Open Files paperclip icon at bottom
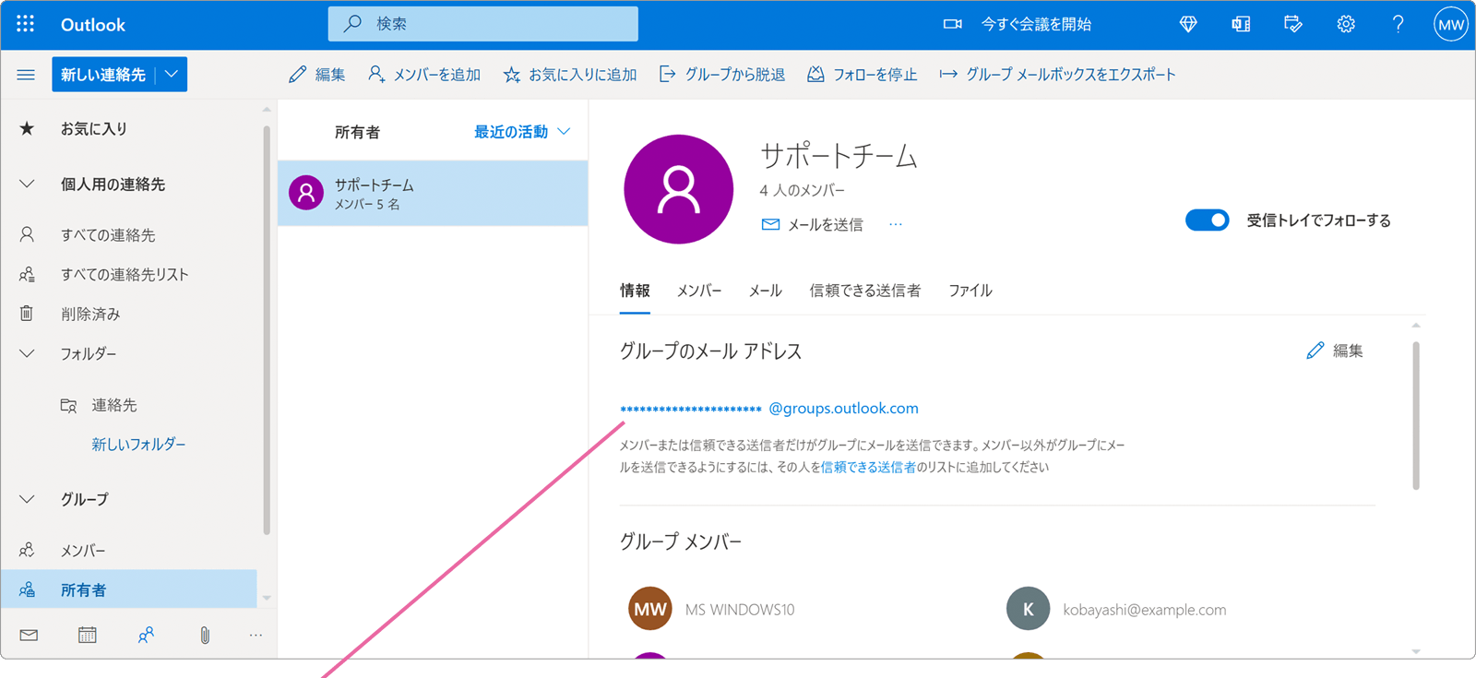 (x=205, y=635)
